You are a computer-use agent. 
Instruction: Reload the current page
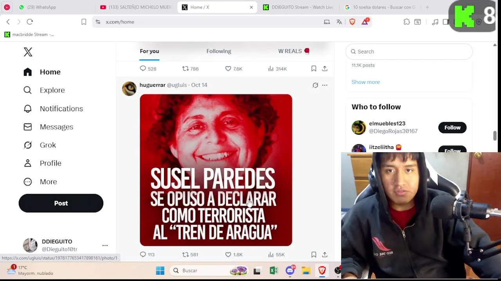coord(30,22)
